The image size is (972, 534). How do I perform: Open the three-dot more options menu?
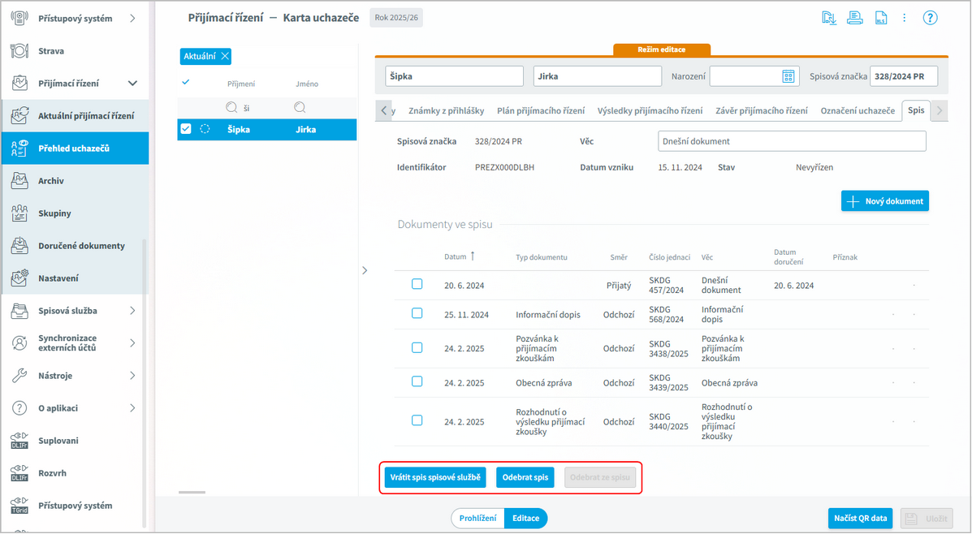[905, 18]
